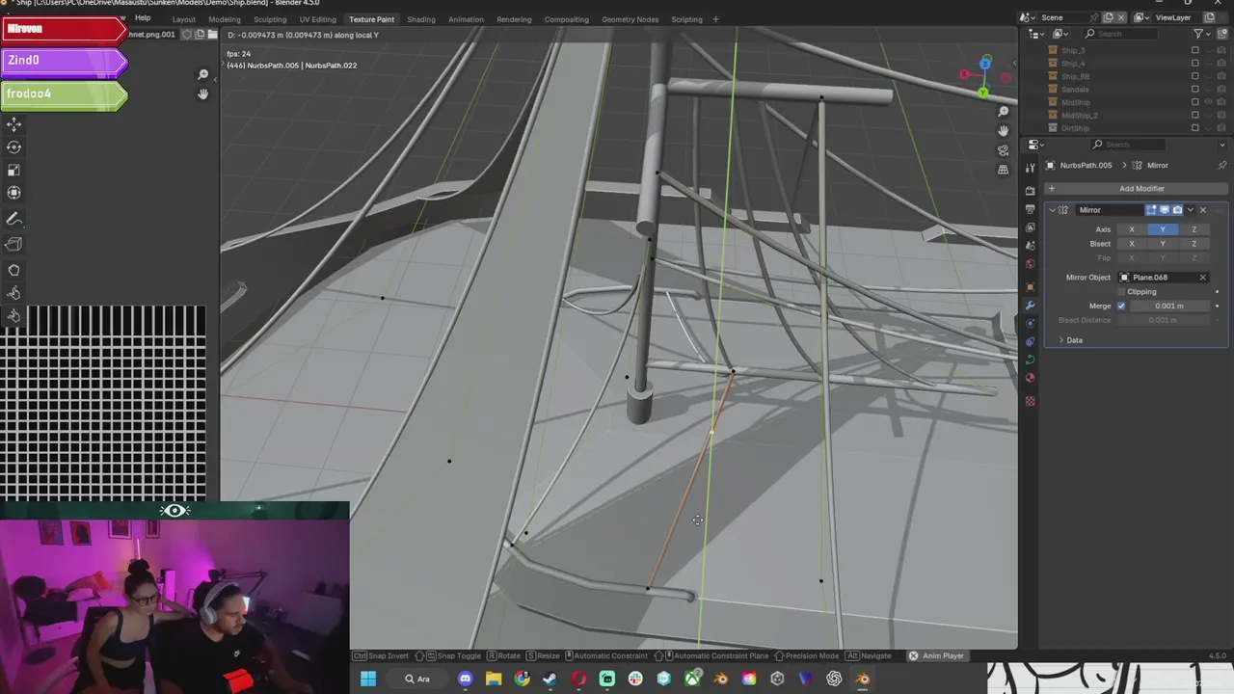Viewport: 1234px width, 694px height.
Task: Switch perspective/orthographic grid gizmo
Action: pyautogui.click(x=1003, y=170)
